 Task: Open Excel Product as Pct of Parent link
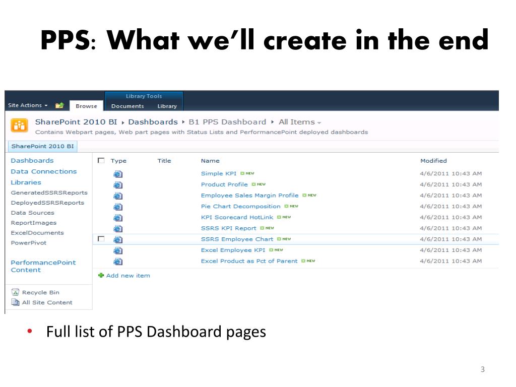point(249,261)
